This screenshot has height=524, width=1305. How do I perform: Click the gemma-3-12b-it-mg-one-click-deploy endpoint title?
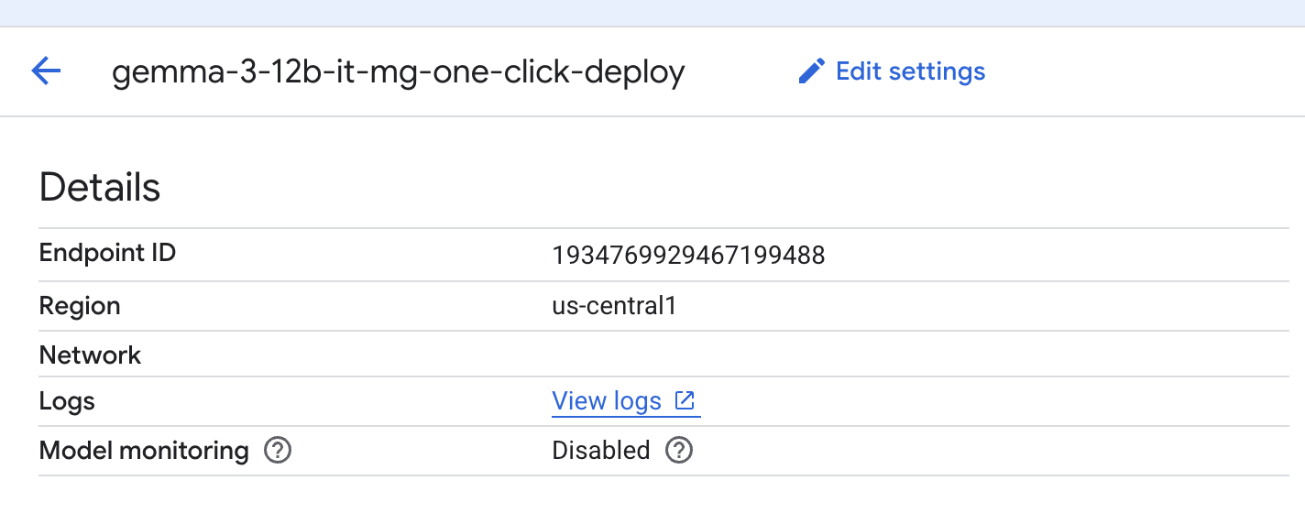(x=398, y=72)
